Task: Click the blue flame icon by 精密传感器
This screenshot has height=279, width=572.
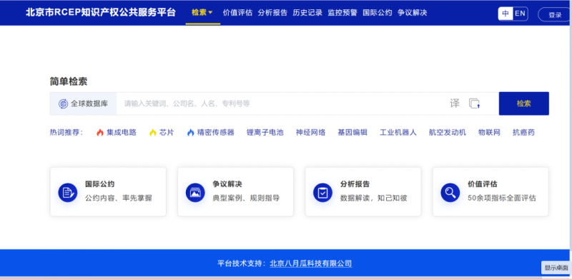Action: pyautogui.click(x=190, y=133)
